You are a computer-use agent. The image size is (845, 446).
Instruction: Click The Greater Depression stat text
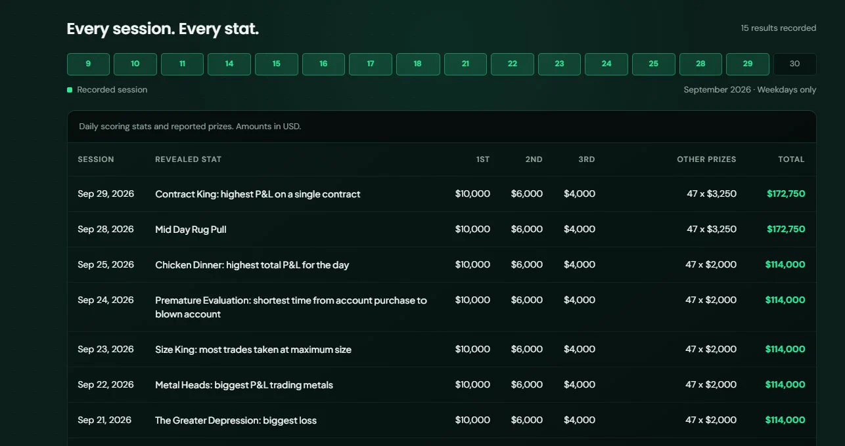(236, 420)
